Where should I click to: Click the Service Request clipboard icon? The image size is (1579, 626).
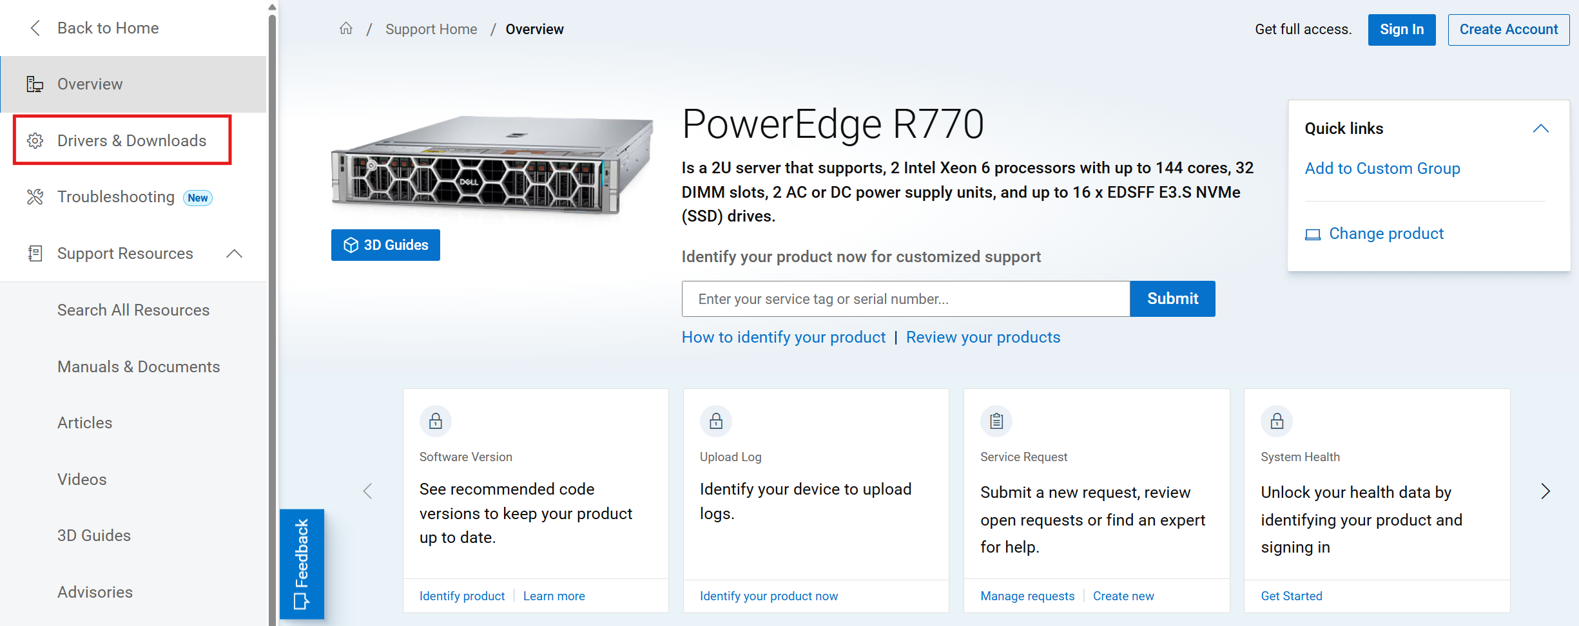click(996, 421)
